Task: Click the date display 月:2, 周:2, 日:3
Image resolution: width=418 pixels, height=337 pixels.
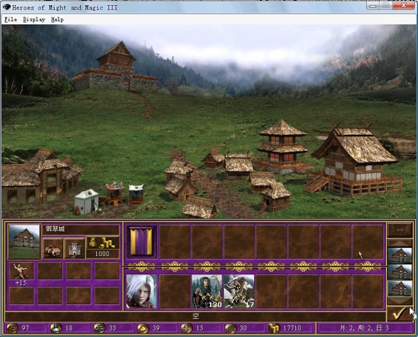Action: pos(365,328)
